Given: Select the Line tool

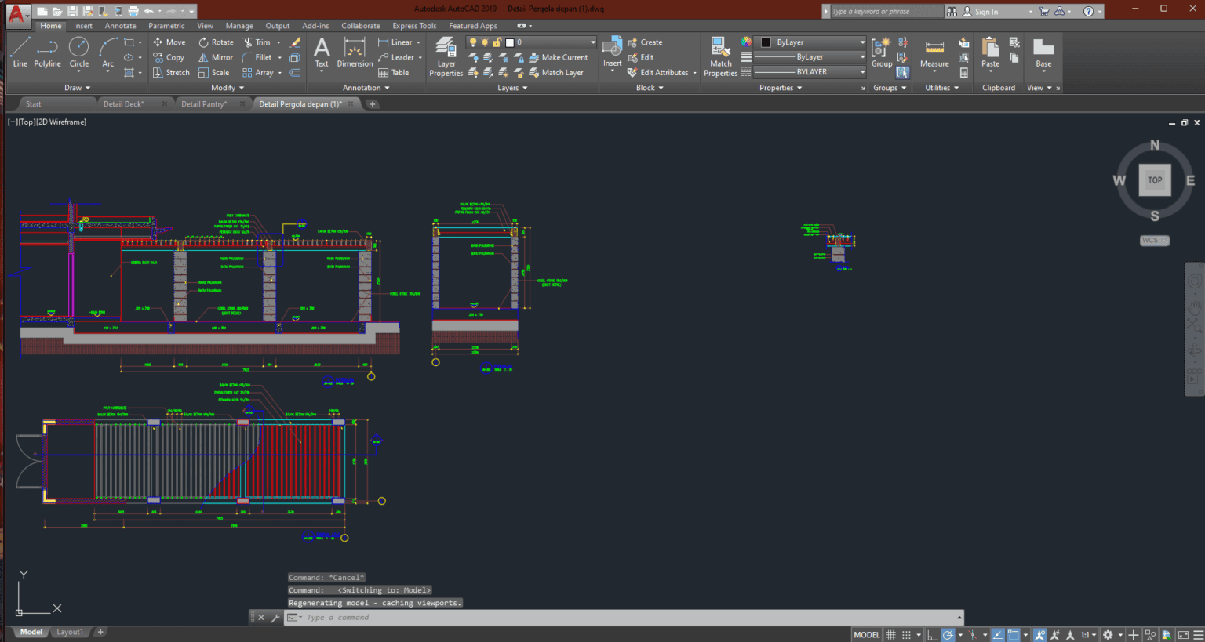Looking at the screenshot, I should pyautogui.click(x=20, y=55).
